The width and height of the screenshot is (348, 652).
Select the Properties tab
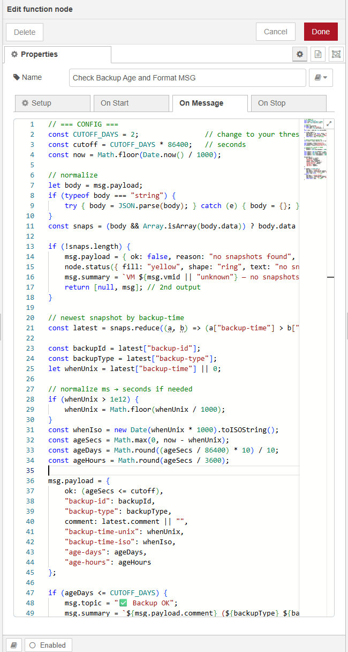click(57, 55)
